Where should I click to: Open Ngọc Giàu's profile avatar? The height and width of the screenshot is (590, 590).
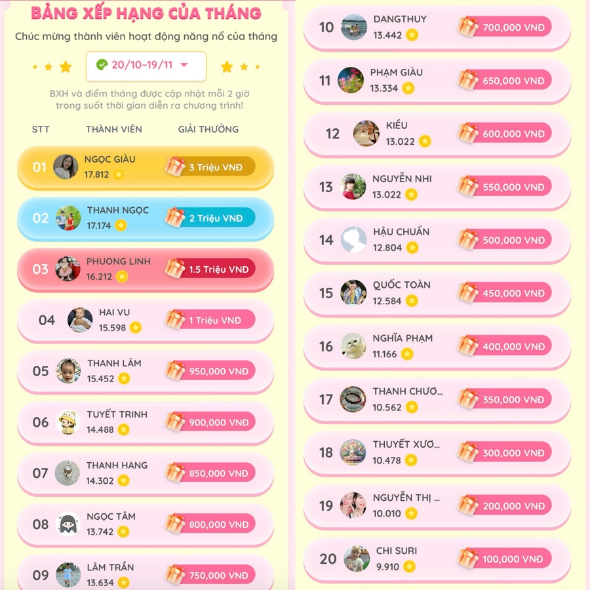(66, 167)
